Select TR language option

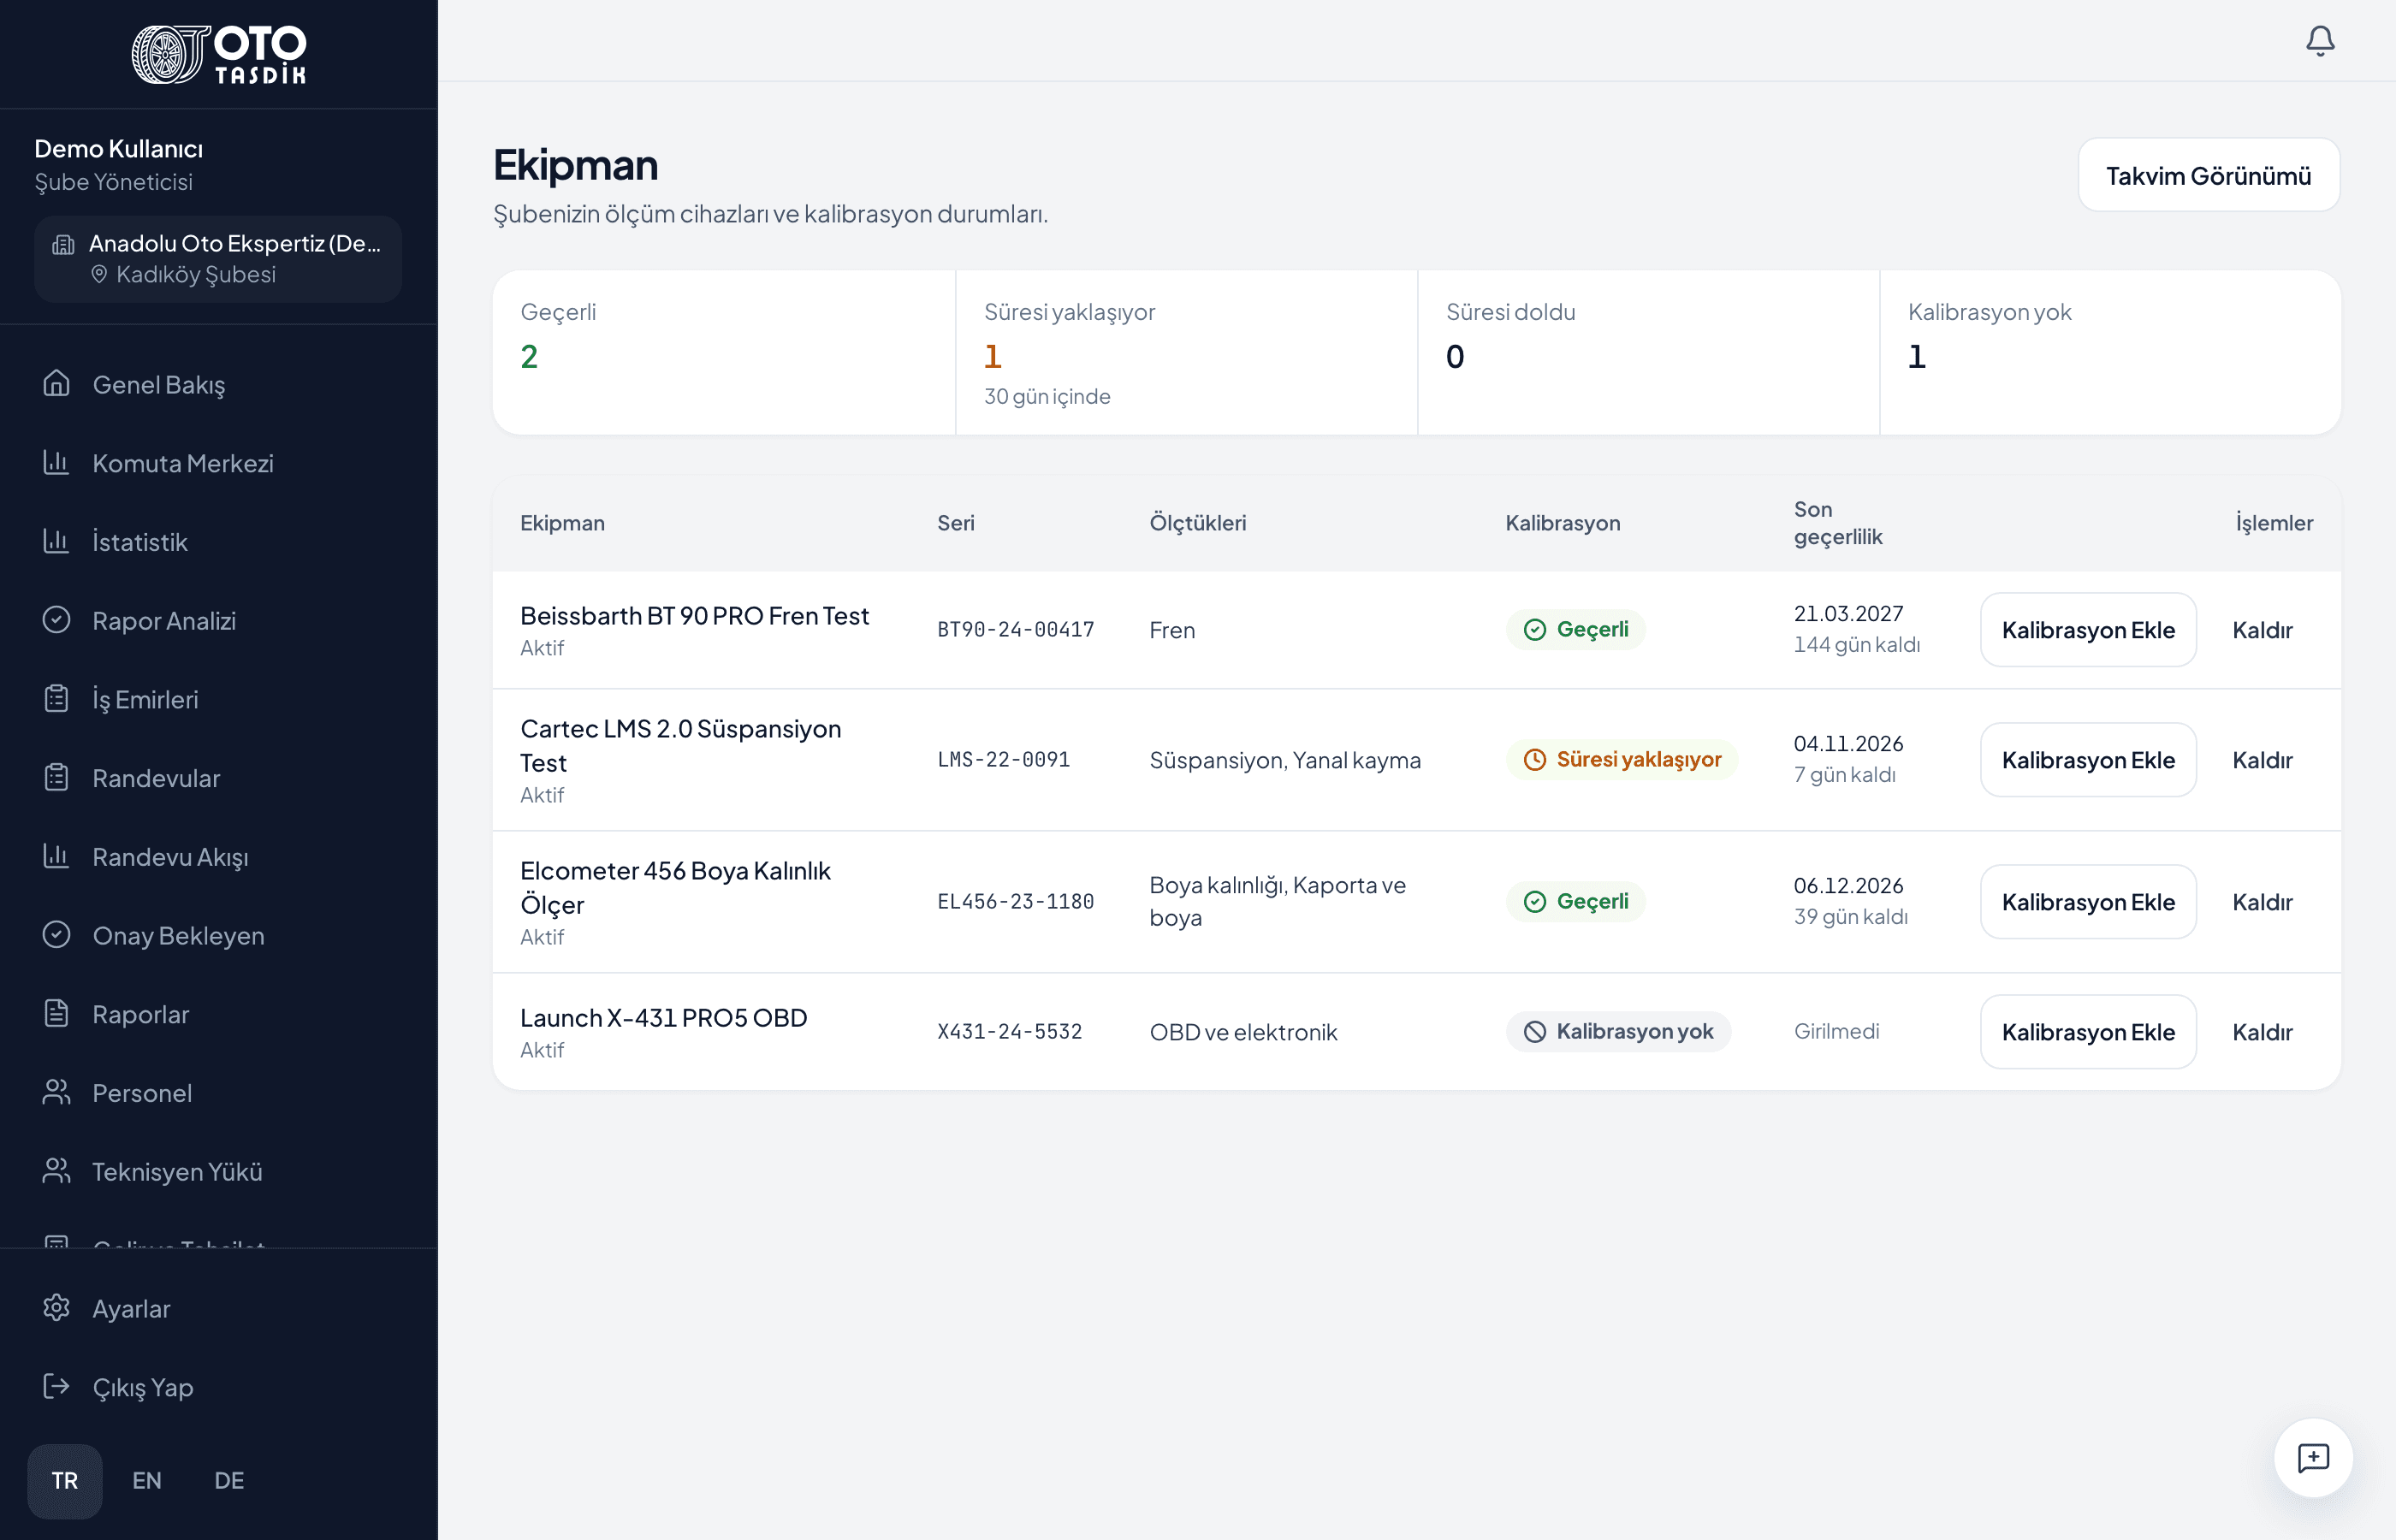click(x=65, y=1481)
